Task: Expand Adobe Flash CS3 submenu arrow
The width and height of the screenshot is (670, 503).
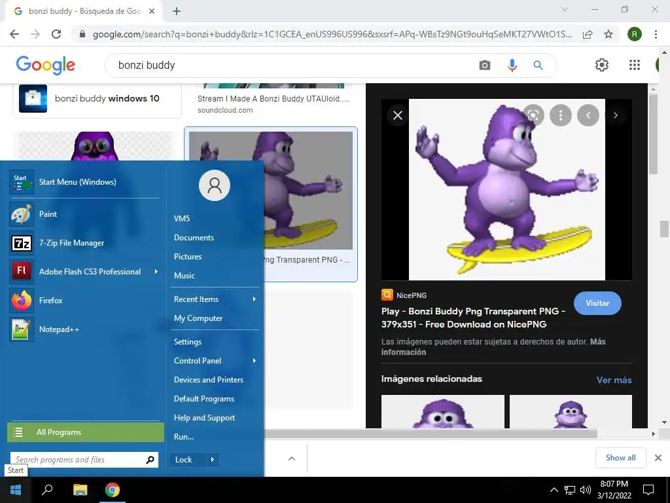Action: click(156, 272)
